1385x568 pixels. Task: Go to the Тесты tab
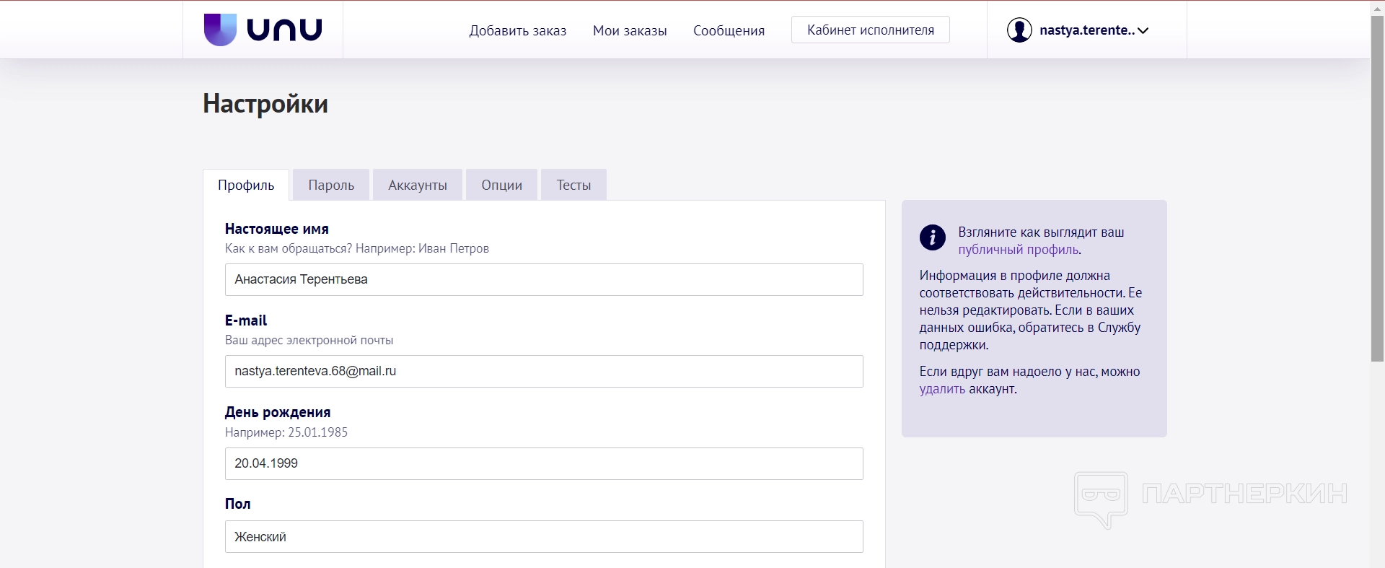(573, 185)
